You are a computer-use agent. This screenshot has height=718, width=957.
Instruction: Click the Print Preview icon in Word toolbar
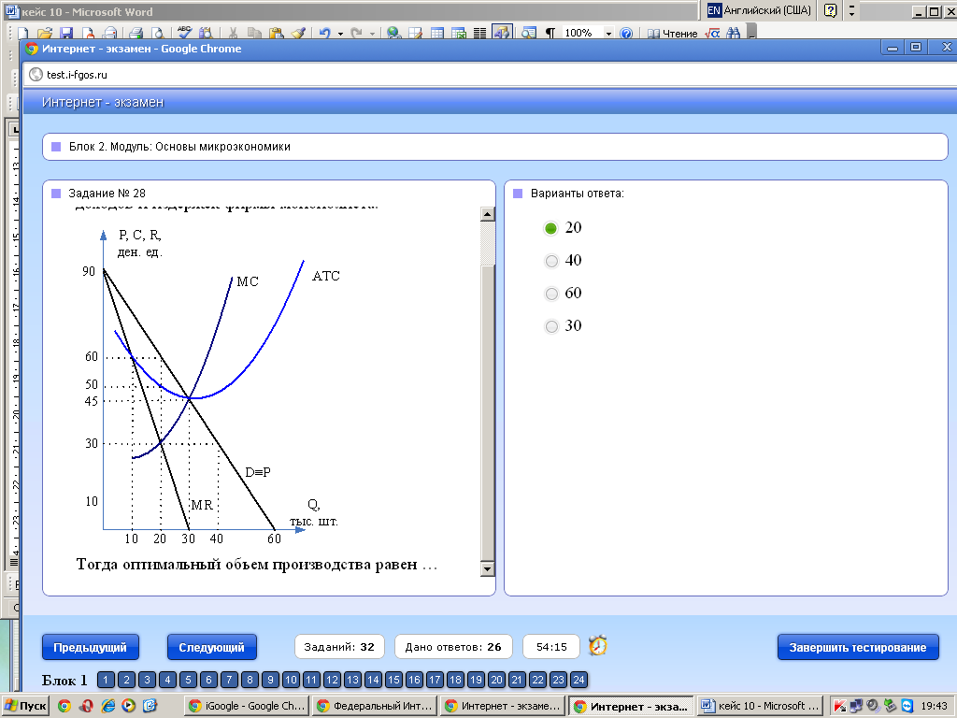tap(157, 33)
